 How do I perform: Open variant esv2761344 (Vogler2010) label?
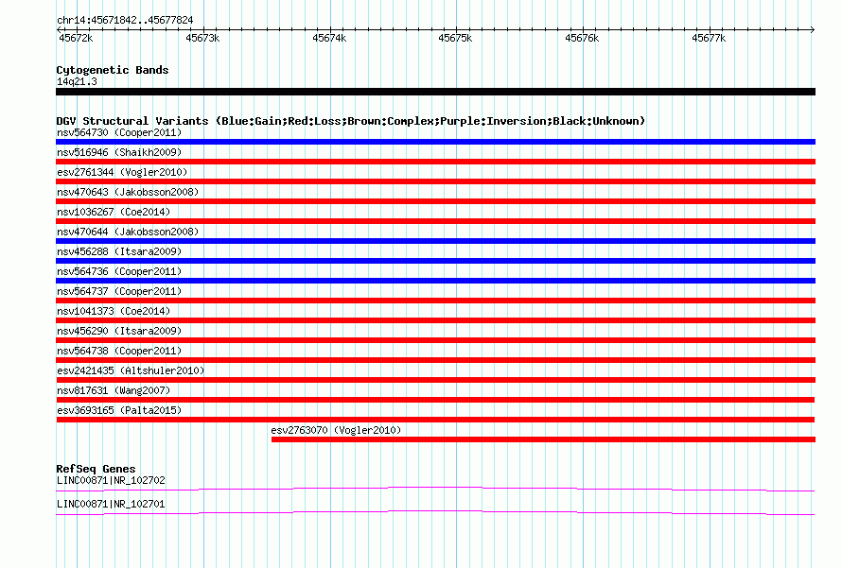click(122, 172)
